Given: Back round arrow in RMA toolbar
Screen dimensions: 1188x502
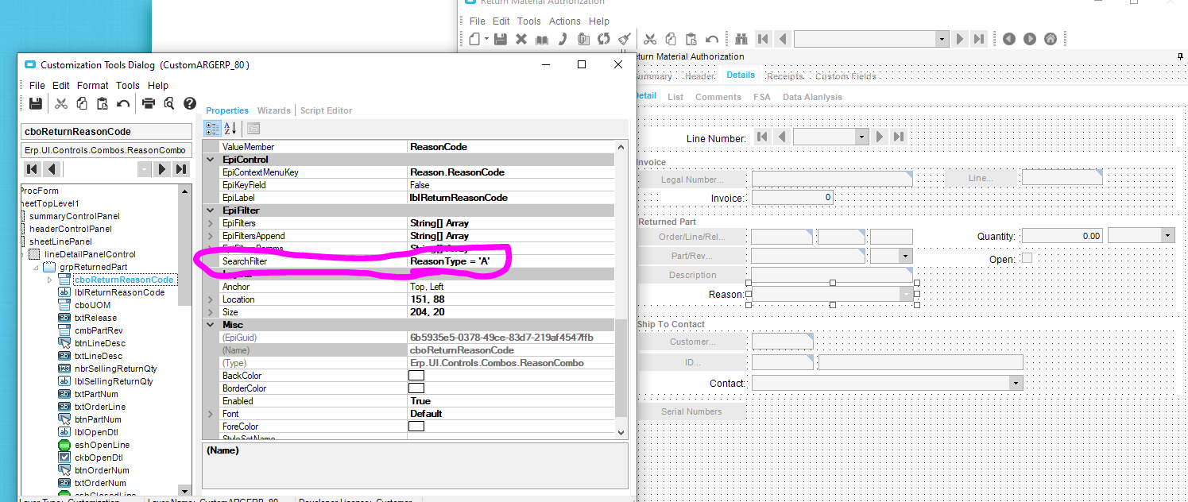Looking at the screenshot, I should tap(1009, 39).
